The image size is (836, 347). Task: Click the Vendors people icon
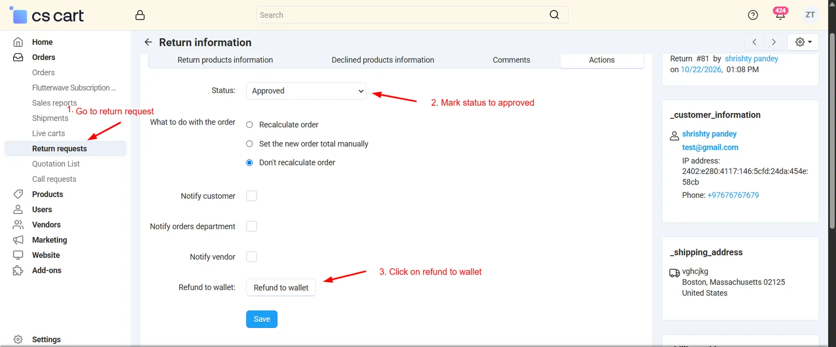point(18,224)
